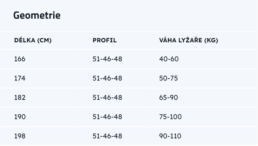Click the profile value in the 182 row

click(x=107, y=98)
